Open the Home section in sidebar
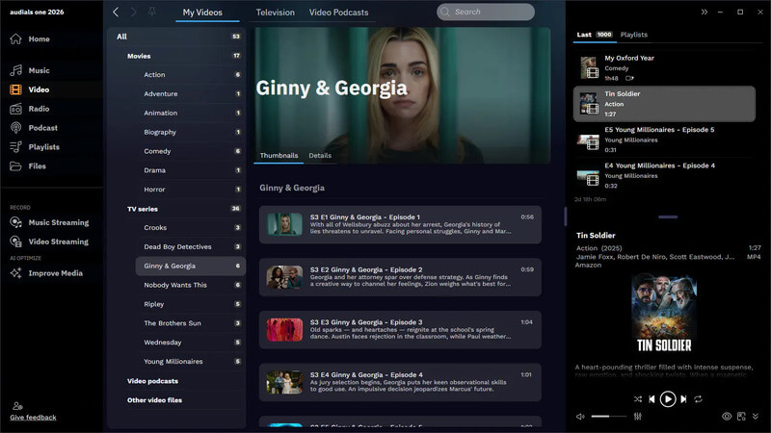Screen dimensions: 771x433 (30, 38)
